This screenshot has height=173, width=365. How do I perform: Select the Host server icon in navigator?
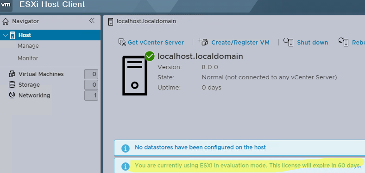(x=13, y=35)
